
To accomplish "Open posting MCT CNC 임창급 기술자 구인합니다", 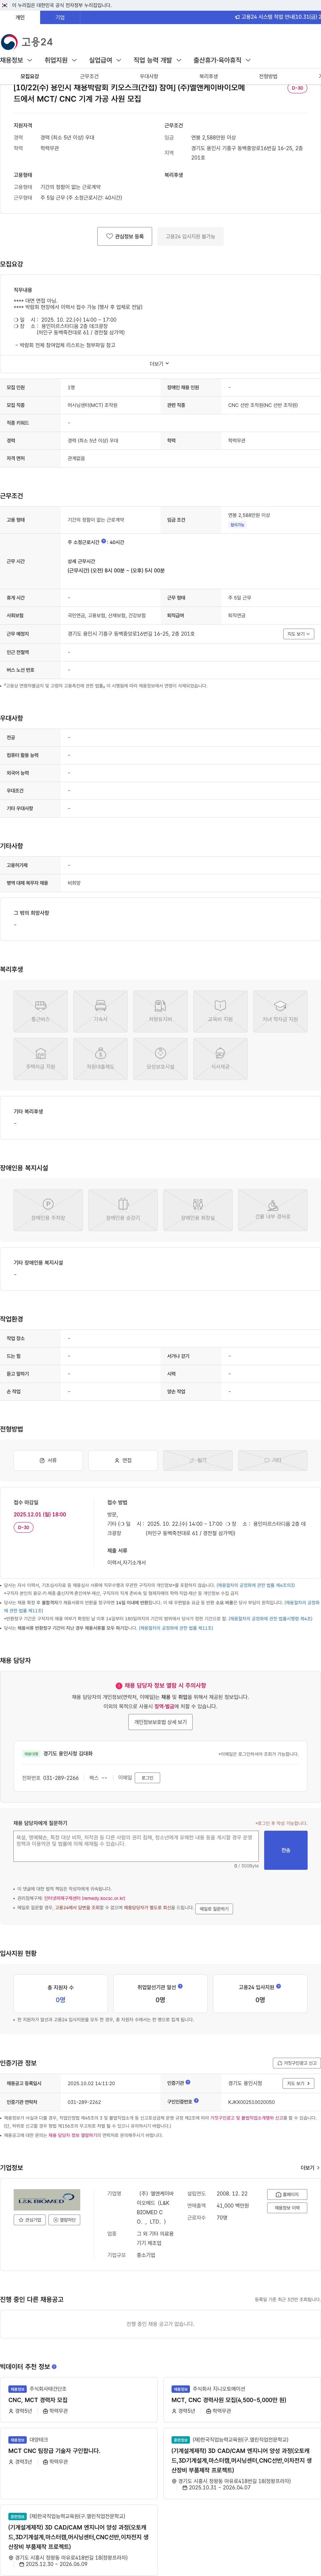I will point(54,2451).
